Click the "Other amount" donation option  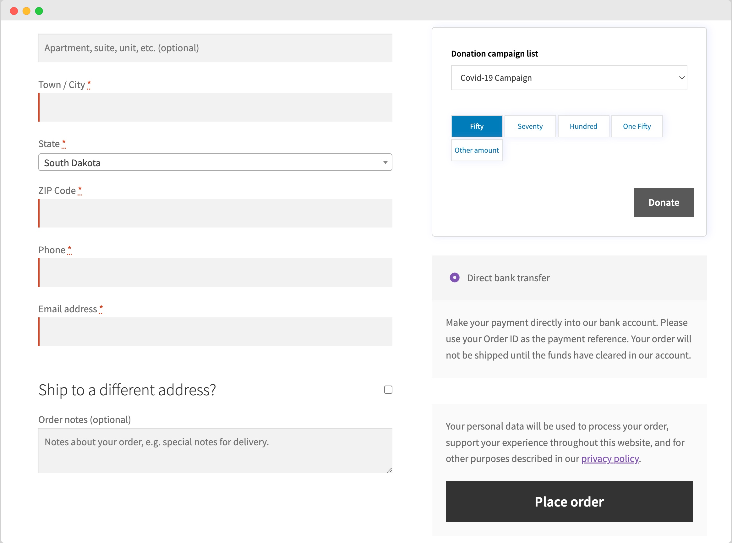477,150
